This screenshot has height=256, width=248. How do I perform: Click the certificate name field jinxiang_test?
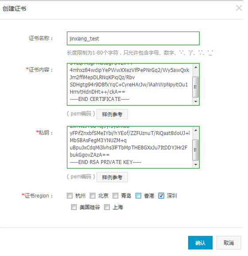pos(133,39)
